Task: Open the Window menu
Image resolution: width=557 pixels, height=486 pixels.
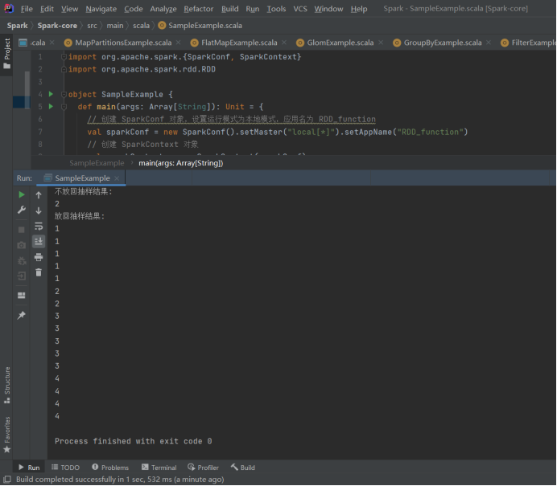Action: (x=328, y=9)
